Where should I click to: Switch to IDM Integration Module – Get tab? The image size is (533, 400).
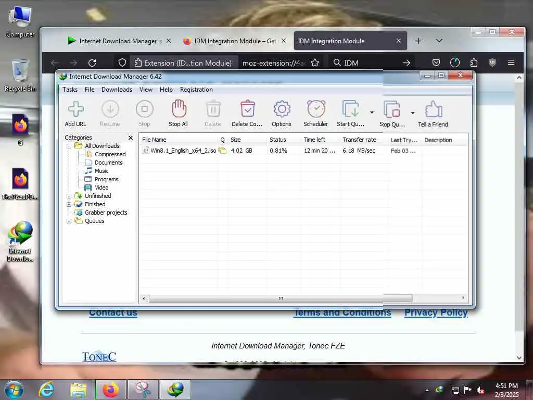pyautogui.click(x=235, y=41)
